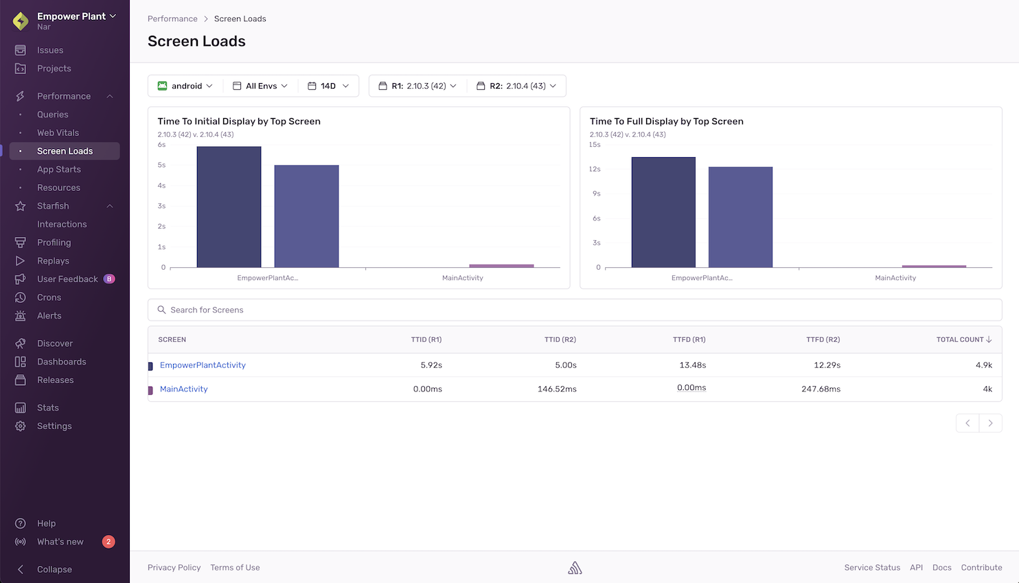Screen dimensions: 1019x583
Task: Collapse the Performance sidebar section
Action: (110, 96)
